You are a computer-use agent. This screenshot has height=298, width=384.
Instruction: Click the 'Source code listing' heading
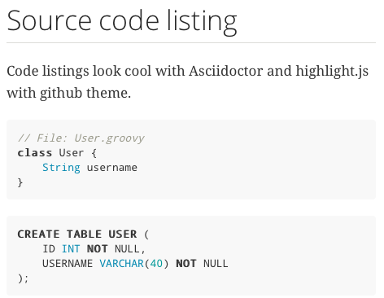point(122,21)
